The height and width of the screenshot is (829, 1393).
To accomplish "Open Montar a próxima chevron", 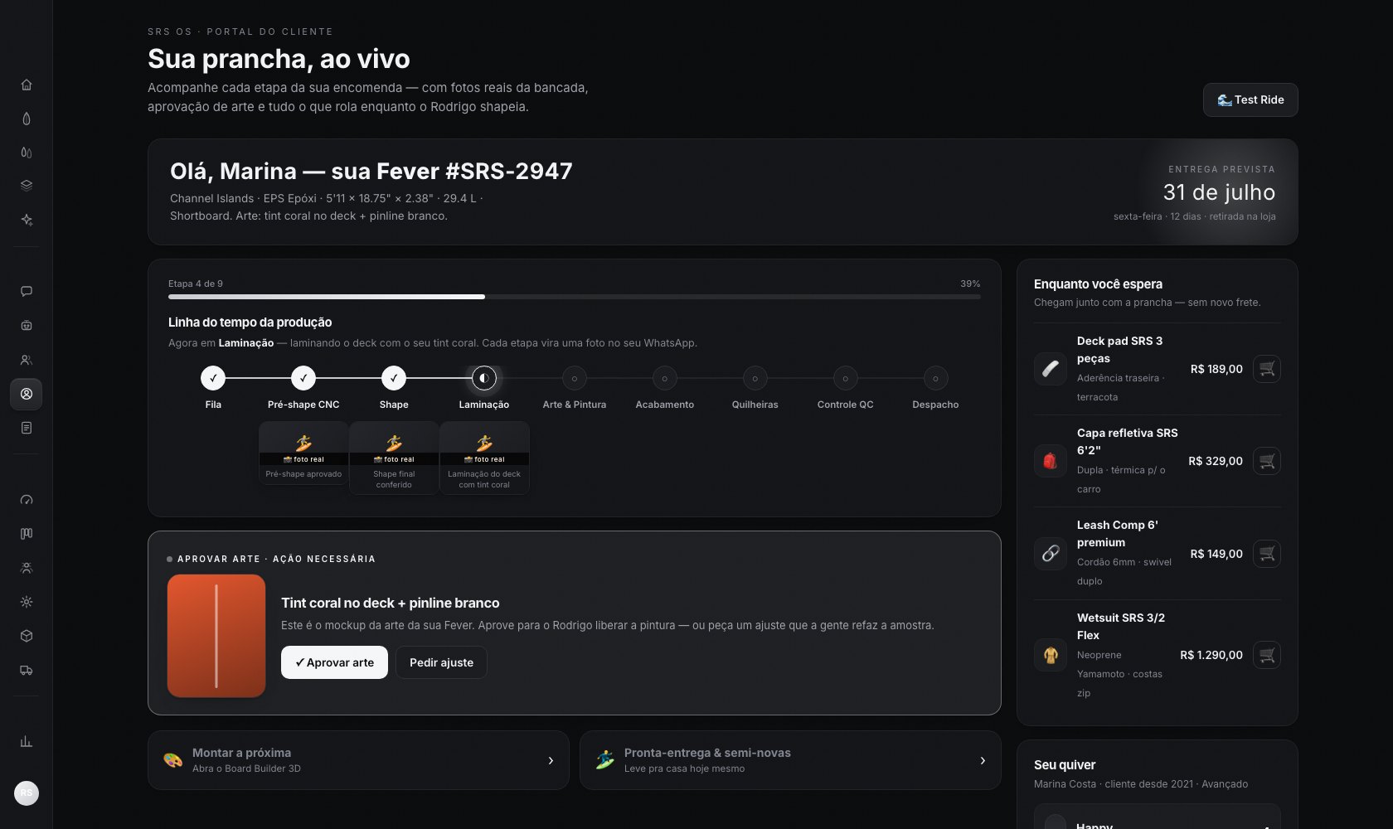I will [x=551, y=760].
